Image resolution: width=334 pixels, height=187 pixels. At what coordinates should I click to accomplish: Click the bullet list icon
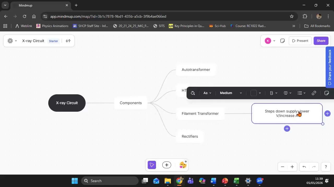[x=300, y=93]
